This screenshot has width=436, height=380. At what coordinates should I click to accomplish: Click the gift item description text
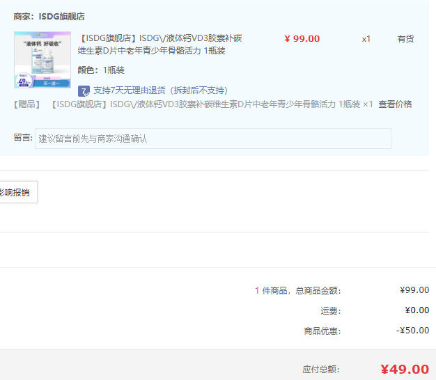point(212,104)
